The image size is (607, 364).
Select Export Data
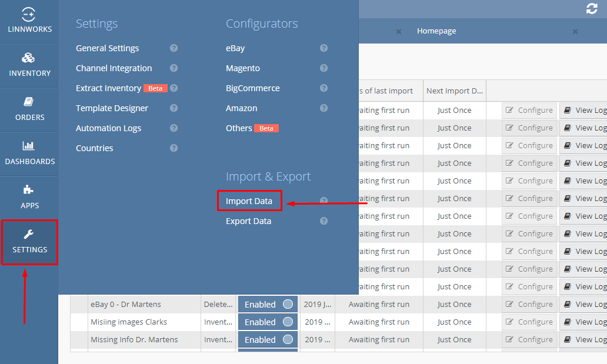point(249,221)
